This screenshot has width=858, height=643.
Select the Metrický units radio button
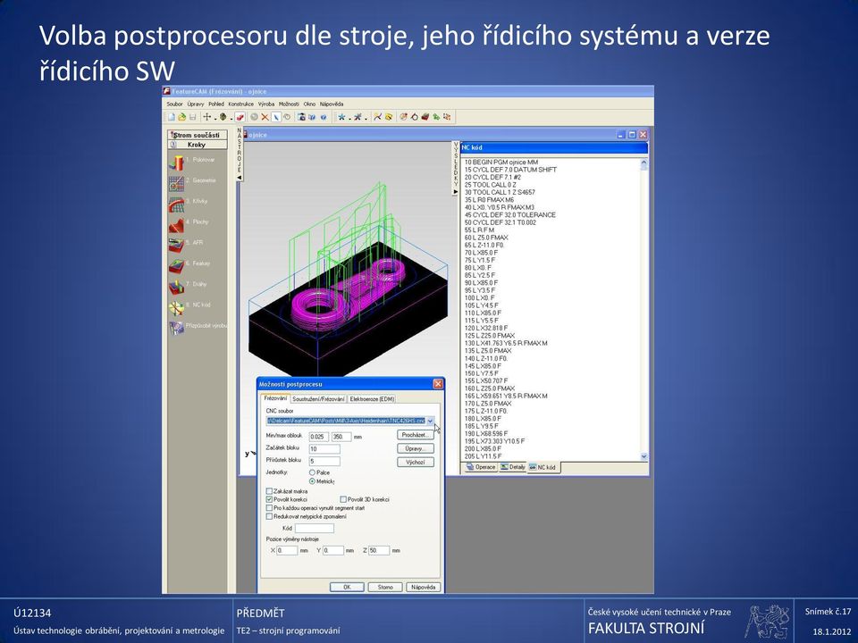click(313, 481)
